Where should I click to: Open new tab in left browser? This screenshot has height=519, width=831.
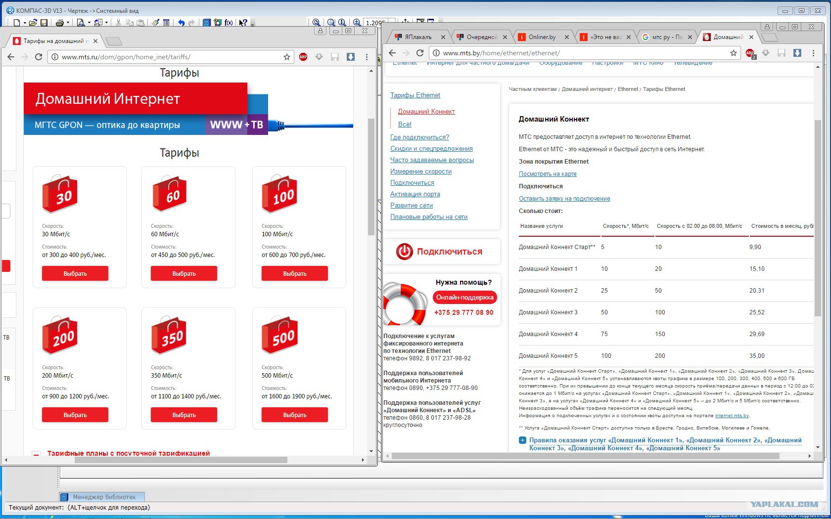[114, 41]
